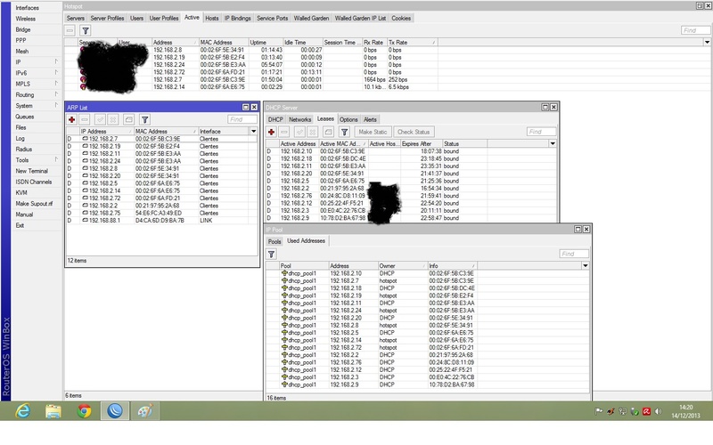Click the disable X icon in DHCP Server
This screenshot has height=445, width=713.
(x=313, y=132)
